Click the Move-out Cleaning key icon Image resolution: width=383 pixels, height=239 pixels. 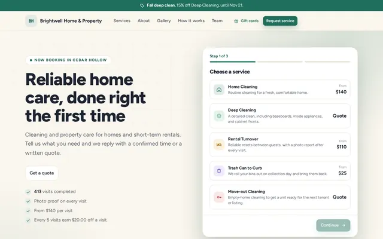[x=219, y=197]
